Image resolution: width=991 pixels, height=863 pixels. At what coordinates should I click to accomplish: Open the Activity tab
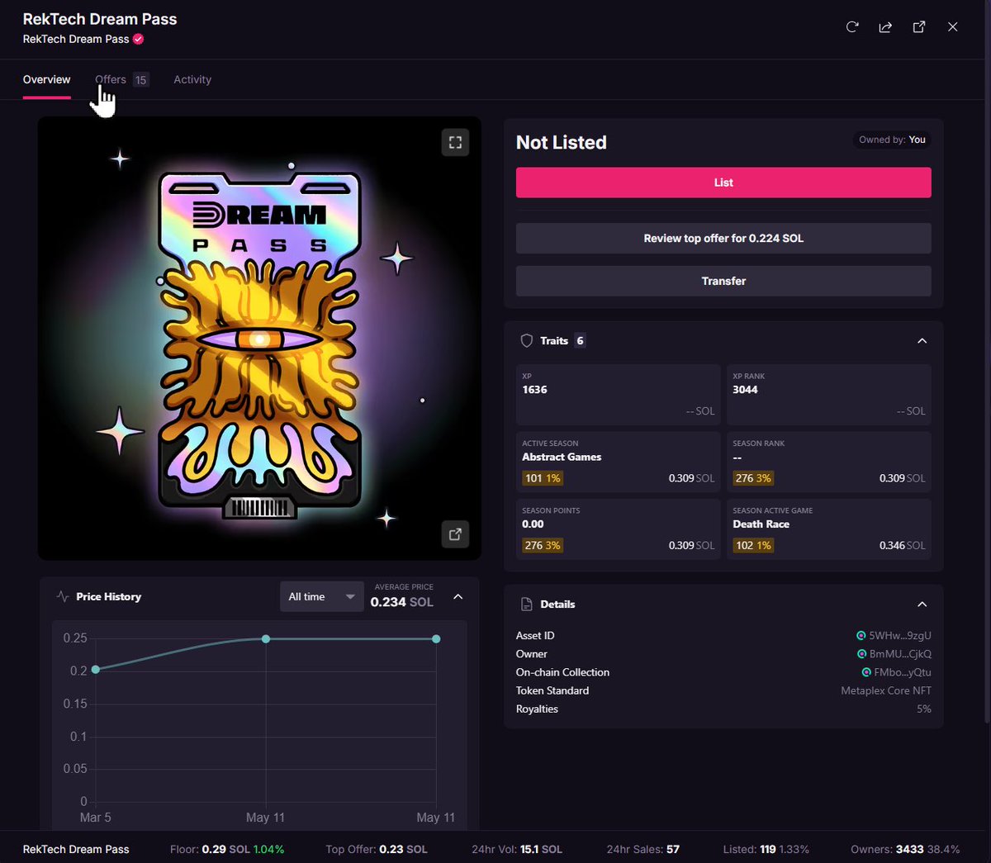click(192, 79)
